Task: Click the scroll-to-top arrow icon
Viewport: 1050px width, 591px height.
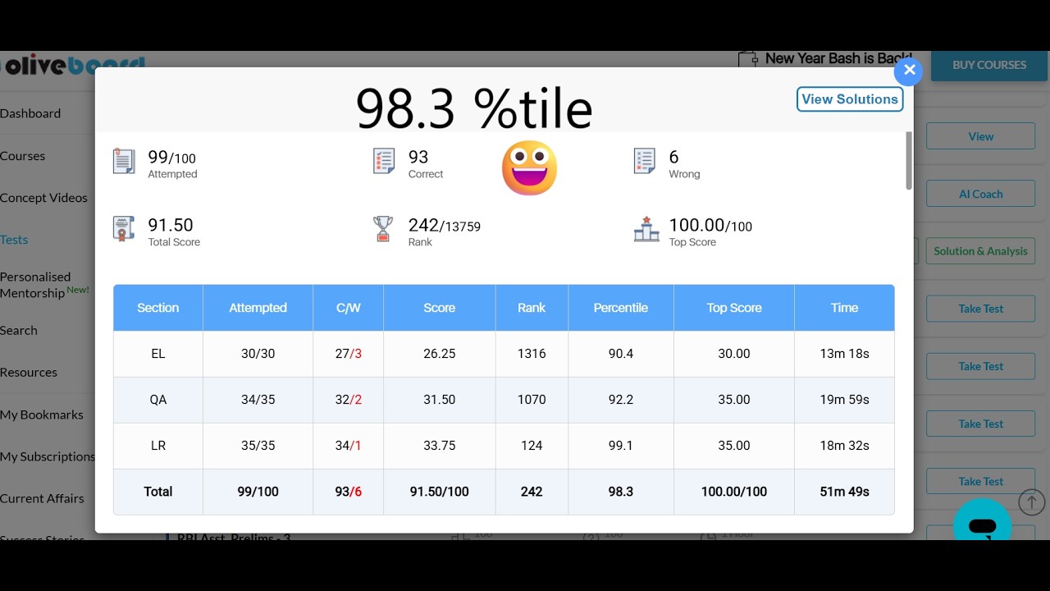Action: pos(1031,502)
